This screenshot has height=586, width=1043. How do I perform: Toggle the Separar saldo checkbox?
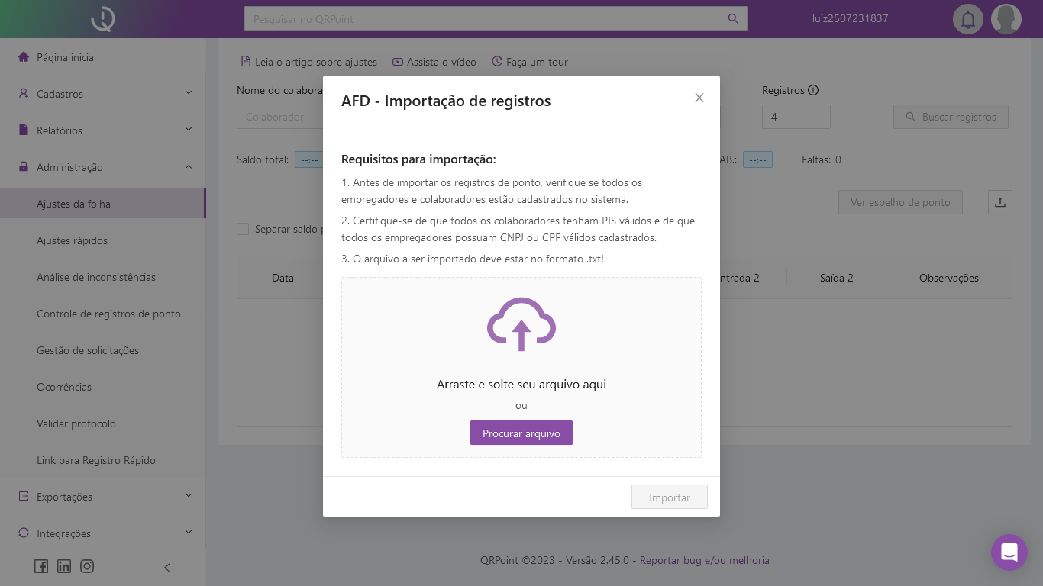coord(243,229)
